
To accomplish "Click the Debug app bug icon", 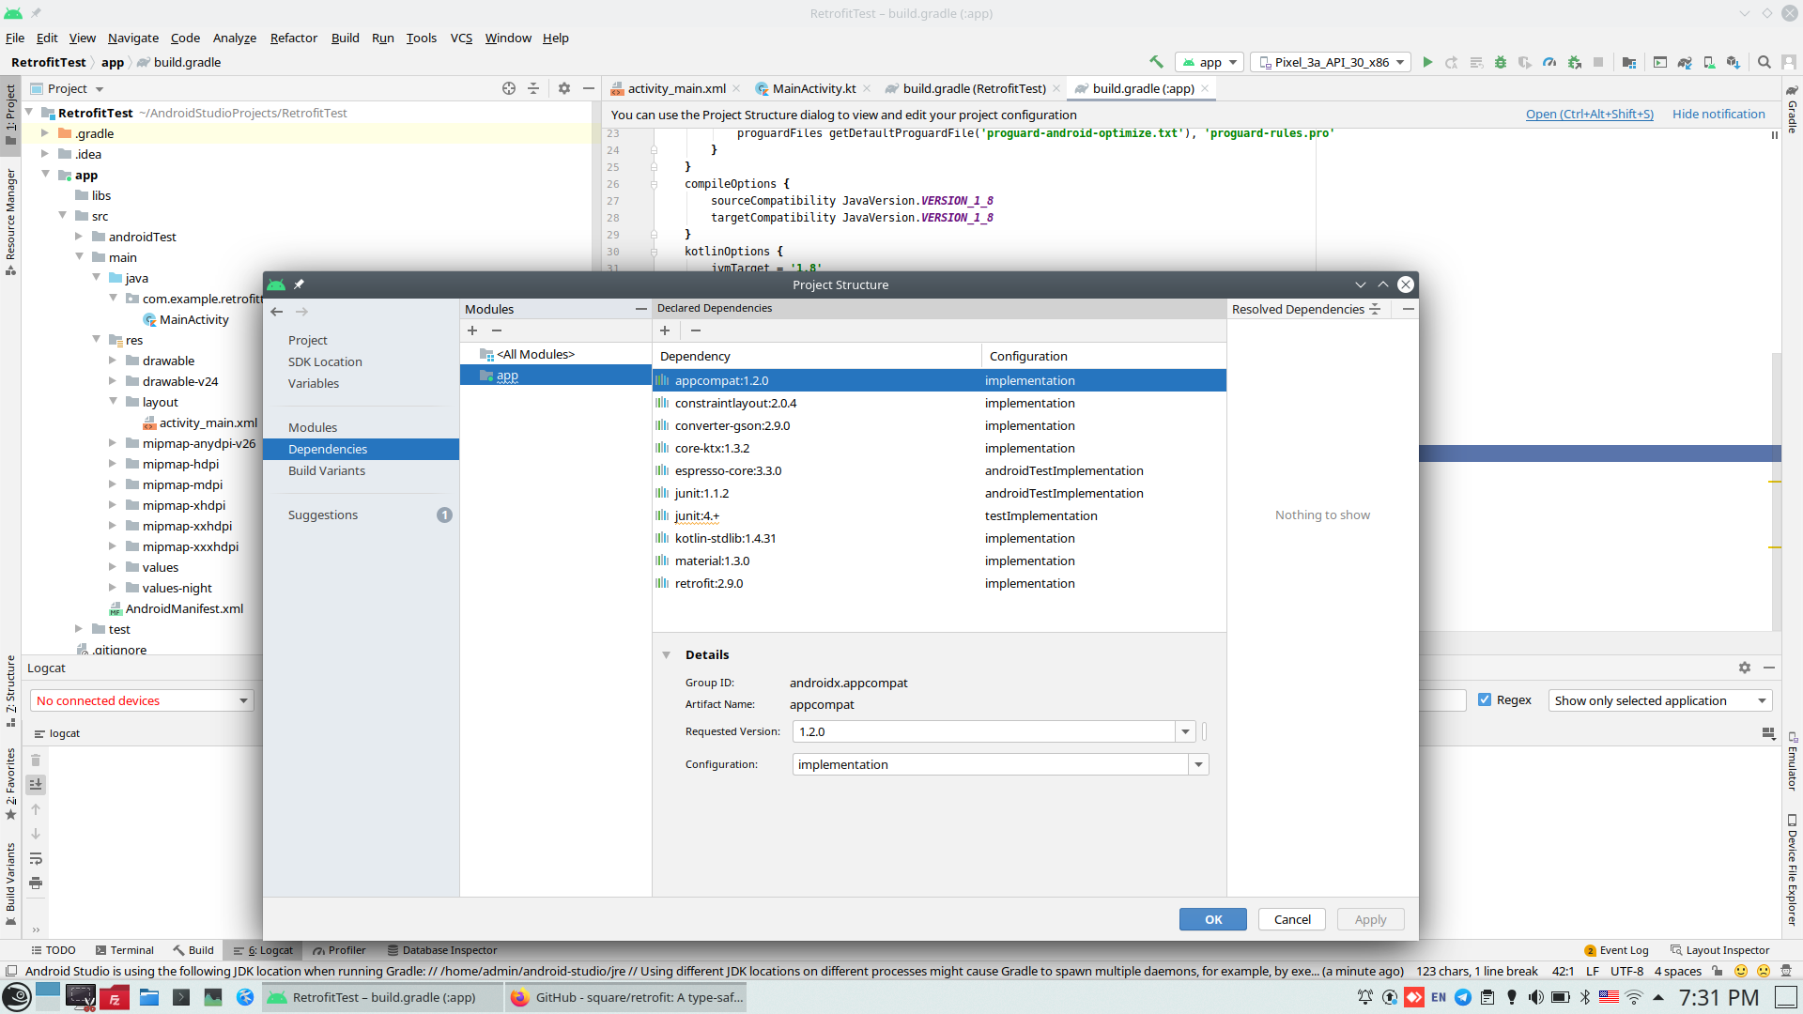I will coord(1501,62).
